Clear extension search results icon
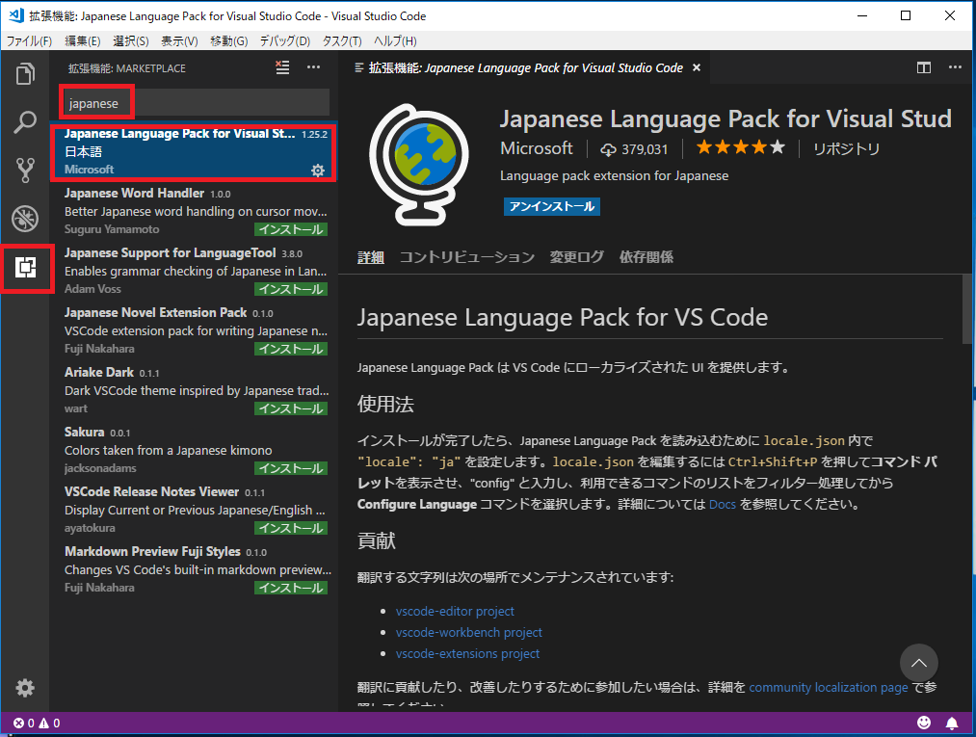The image size is (976, 737). tap(282, 67)
